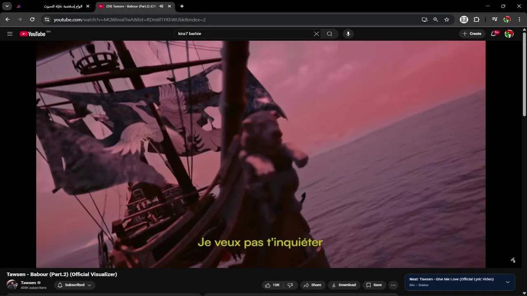This screenshot has height=296, width=527.
Task: Click the 'Mix – Sokkar' text
Action: click(x=419, y=285)
